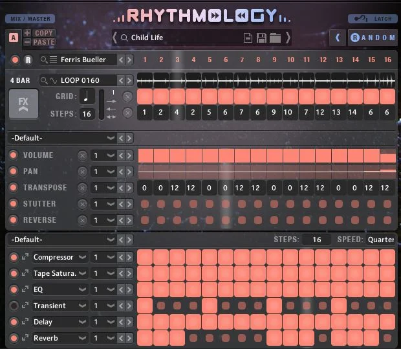
Task: Click the R randomize button beside Ferris Bueller
Action: (28, 60)
